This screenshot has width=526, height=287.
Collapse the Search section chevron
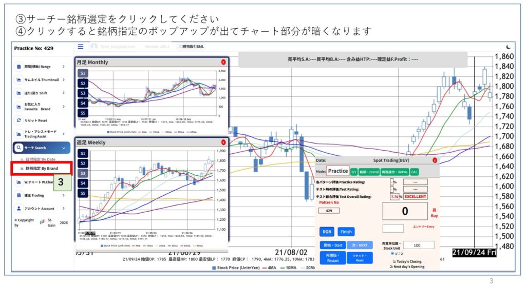[63, 148]
